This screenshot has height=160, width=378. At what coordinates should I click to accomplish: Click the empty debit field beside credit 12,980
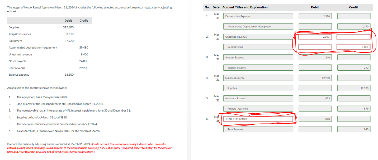[x=315, y=88]
